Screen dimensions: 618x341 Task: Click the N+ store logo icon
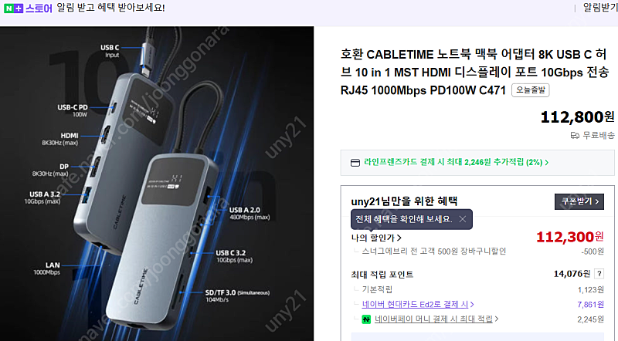tap(13, 8)
